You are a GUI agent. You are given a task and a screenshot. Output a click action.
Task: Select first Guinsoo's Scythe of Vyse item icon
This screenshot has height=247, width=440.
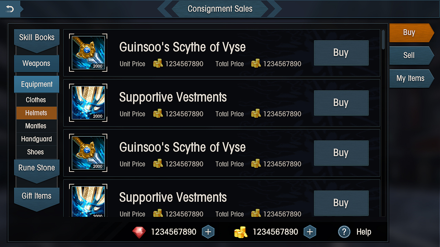pyautogui.click(x=88, y=52)
